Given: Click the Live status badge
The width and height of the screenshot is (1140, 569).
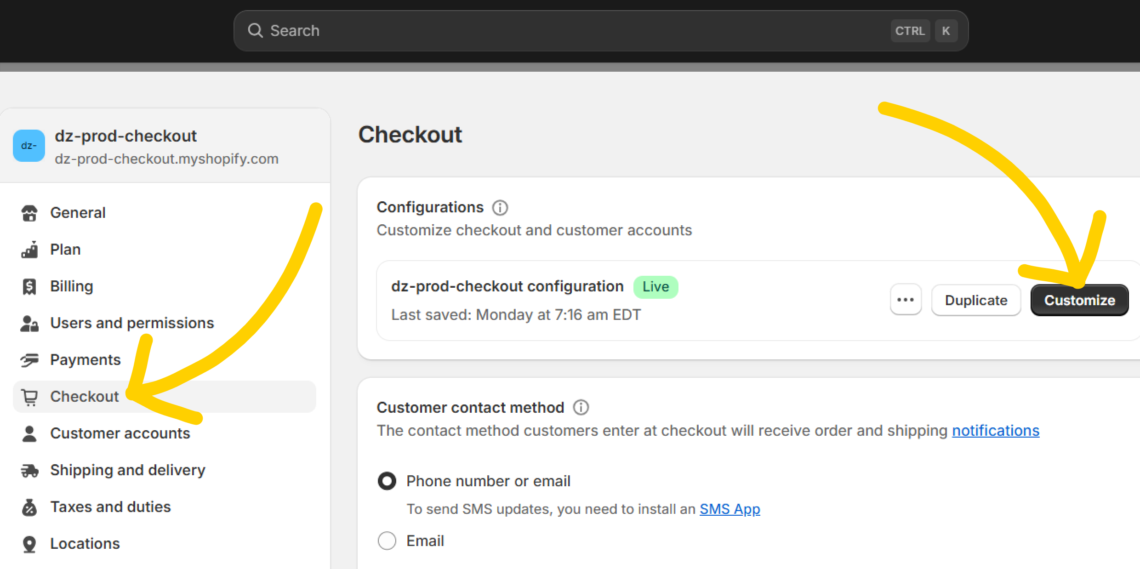Looking at the screenshot, I should (655, 287).
